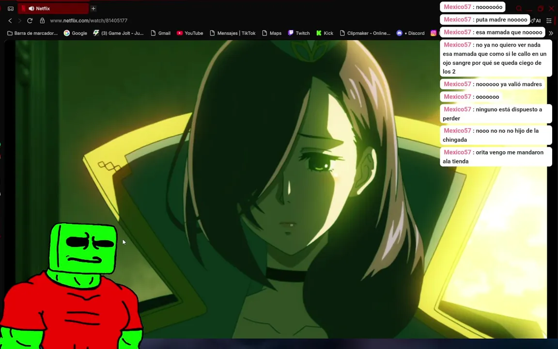This screenshot has height=349, width=558.
Task: Open the Game Jolt bookmark
Action: 118,33
